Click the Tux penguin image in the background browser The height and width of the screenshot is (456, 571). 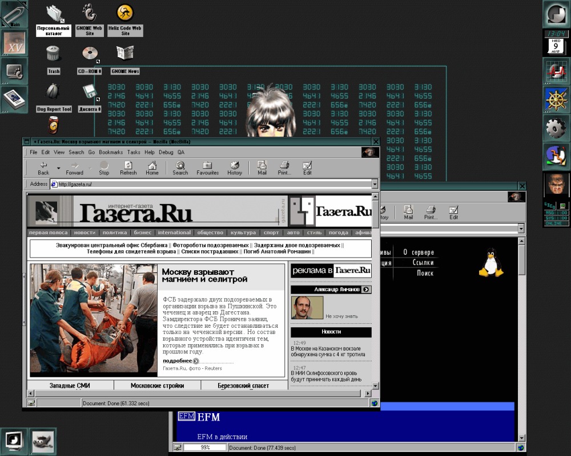(x=491, y=263)
